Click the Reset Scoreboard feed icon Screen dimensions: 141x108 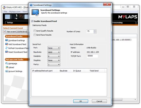pyautogui.click(x=7, y=52)
